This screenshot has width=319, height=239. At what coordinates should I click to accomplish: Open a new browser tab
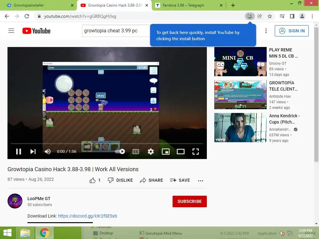pos(233,5)
